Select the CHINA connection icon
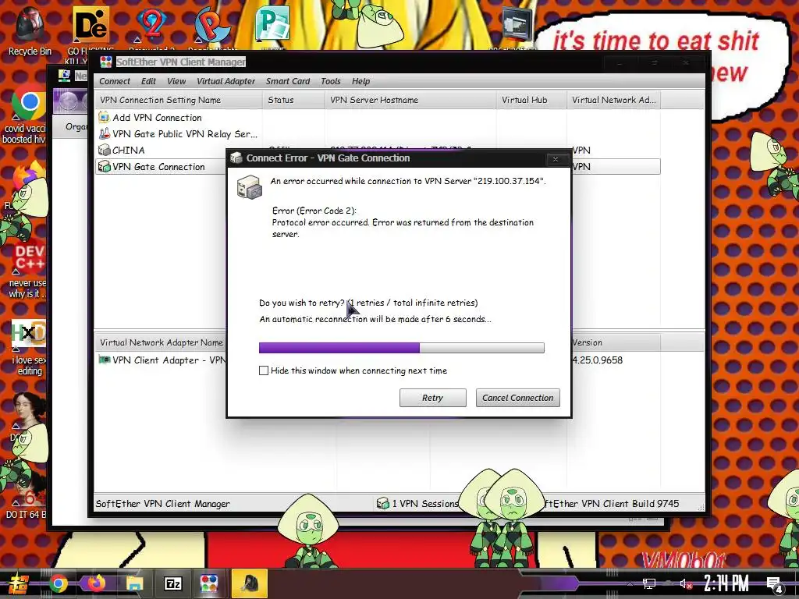The image size is (799, 599). [x=104, y=151]
